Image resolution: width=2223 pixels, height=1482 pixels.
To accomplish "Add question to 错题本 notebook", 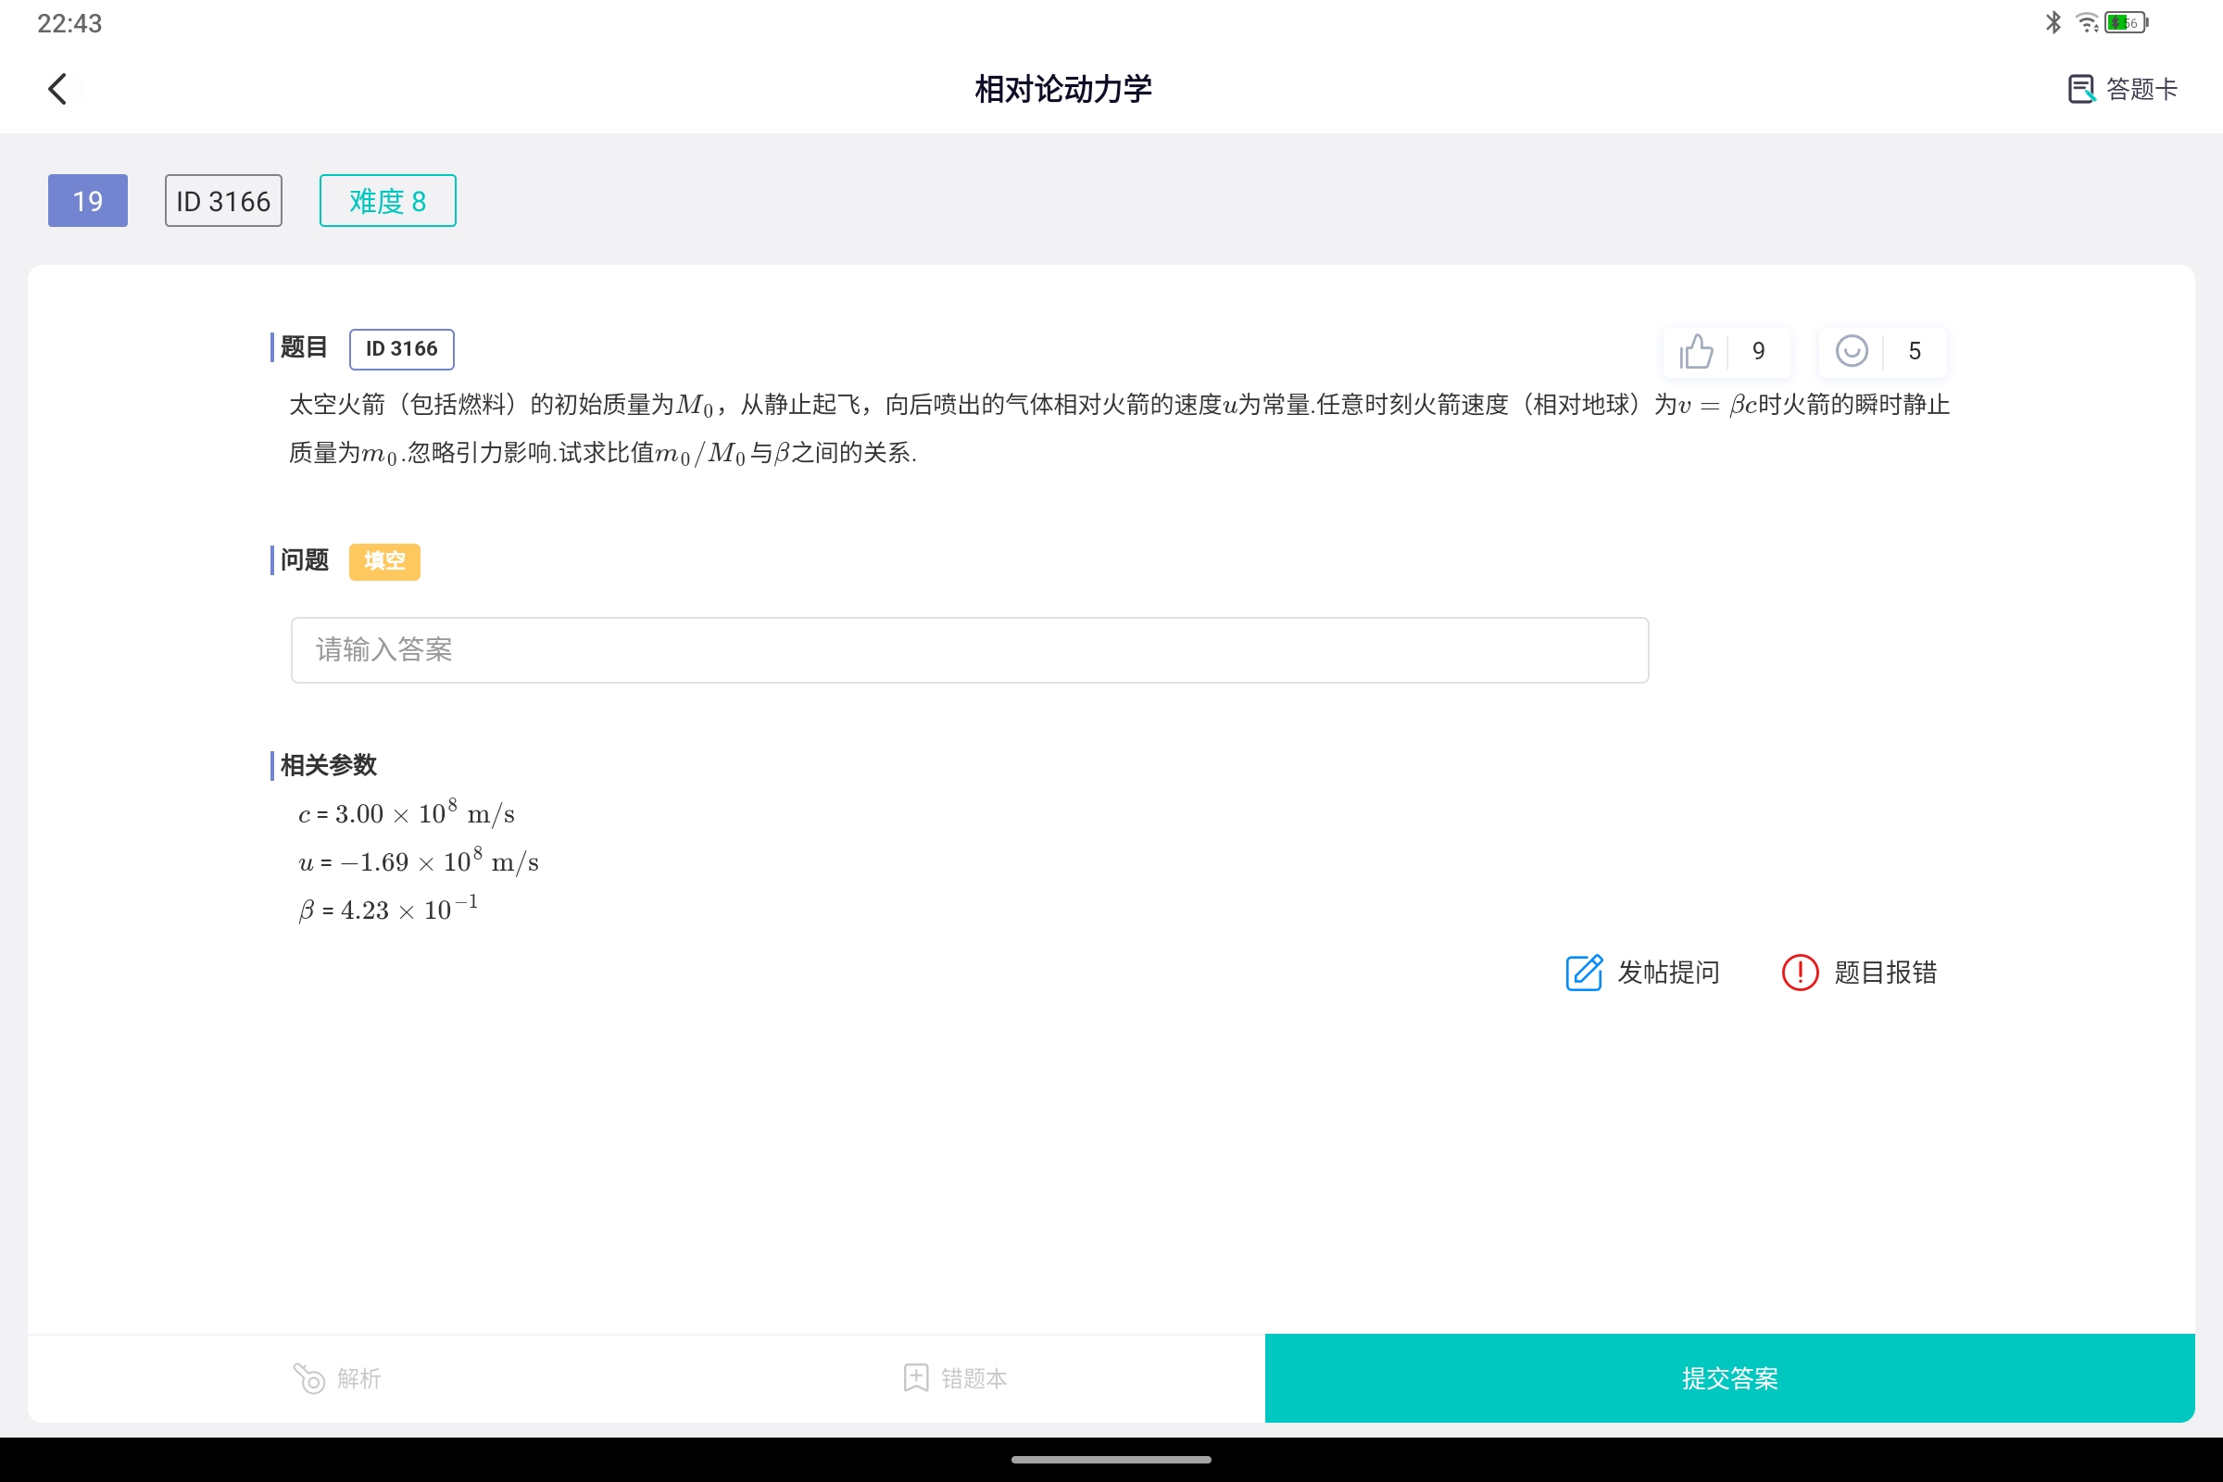I will click(x=955, y=1378).
